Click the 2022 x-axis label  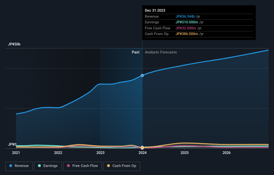click(58, 153)
